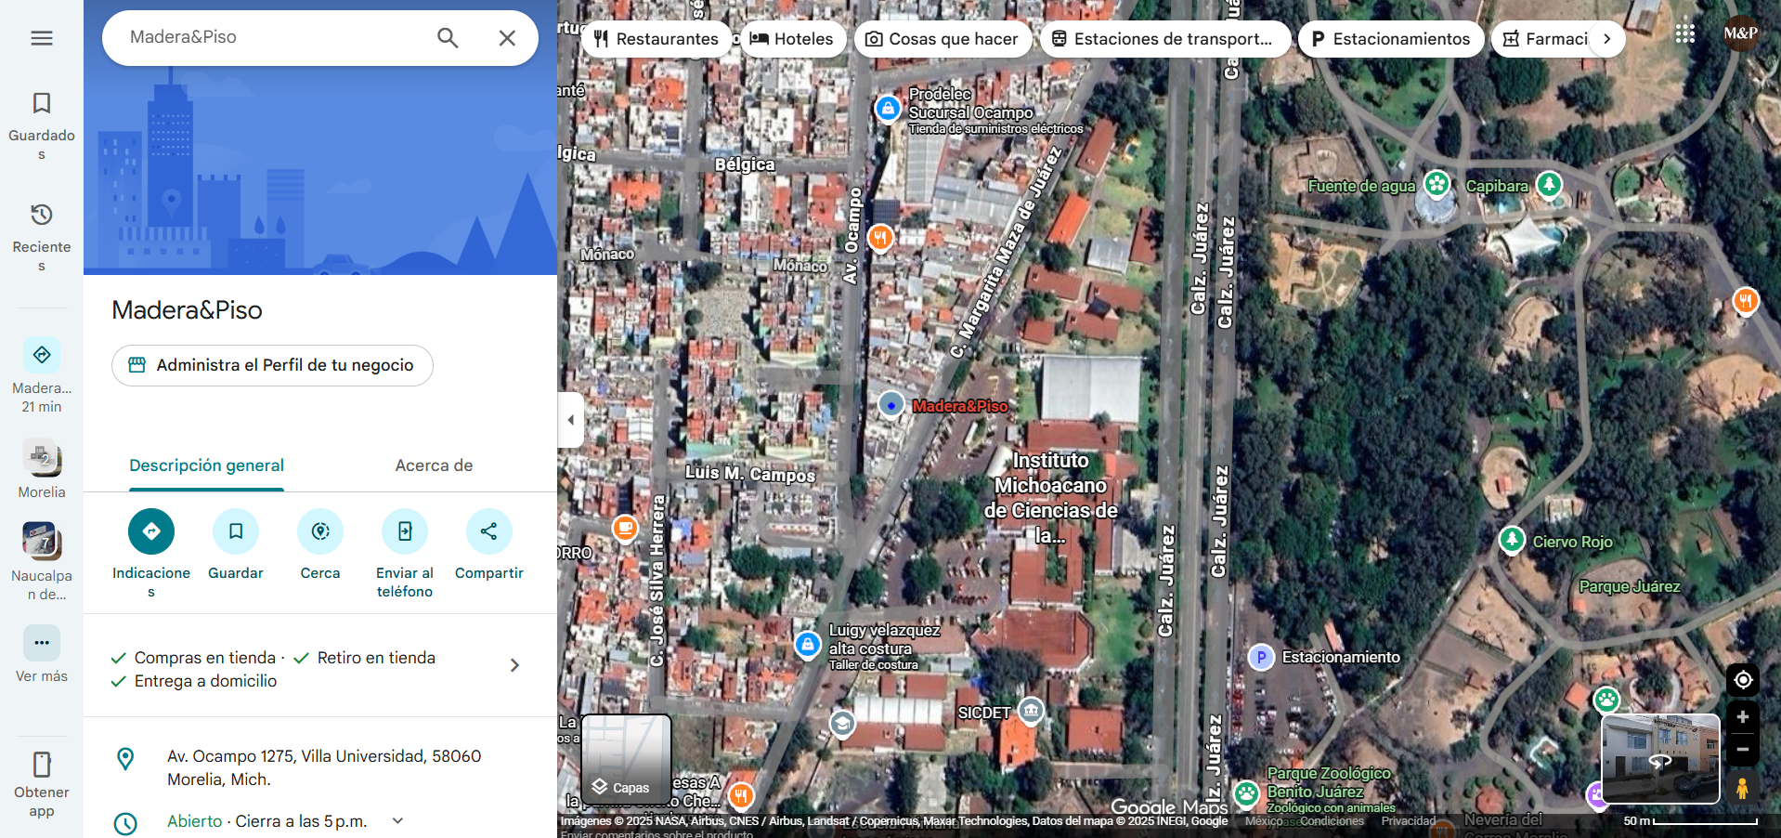The width and height of the screenshot is (1781, 838).
Task: Share Madera&Piso with Compartir icon
Action: [489, 531]
